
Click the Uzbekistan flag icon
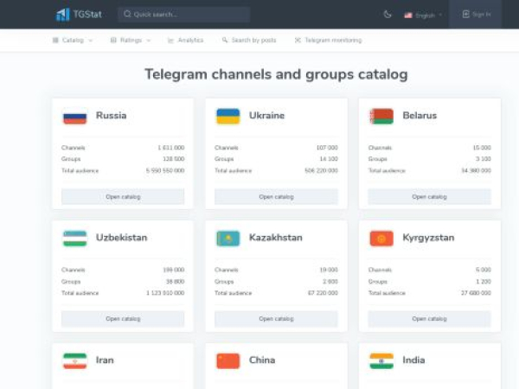pyautogui.click(x=74, y=239)
